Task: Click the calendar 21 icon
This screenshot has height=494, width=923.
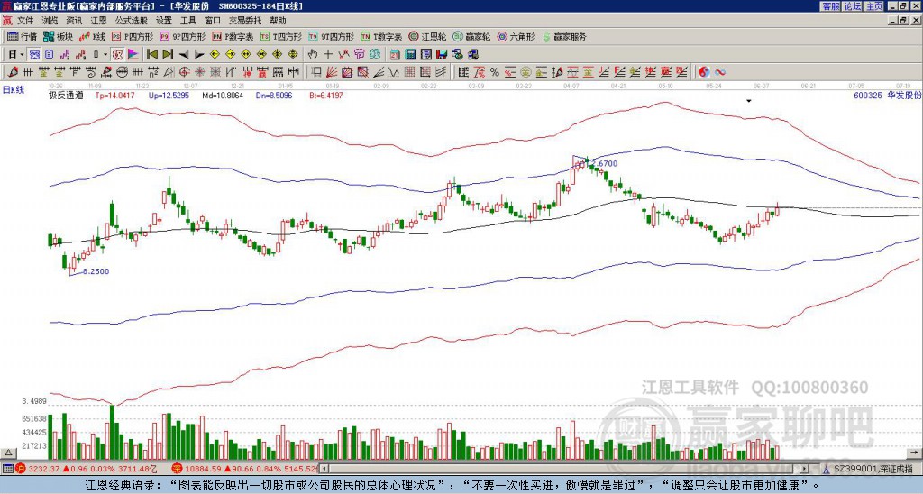Action: (x=395, y=55)
